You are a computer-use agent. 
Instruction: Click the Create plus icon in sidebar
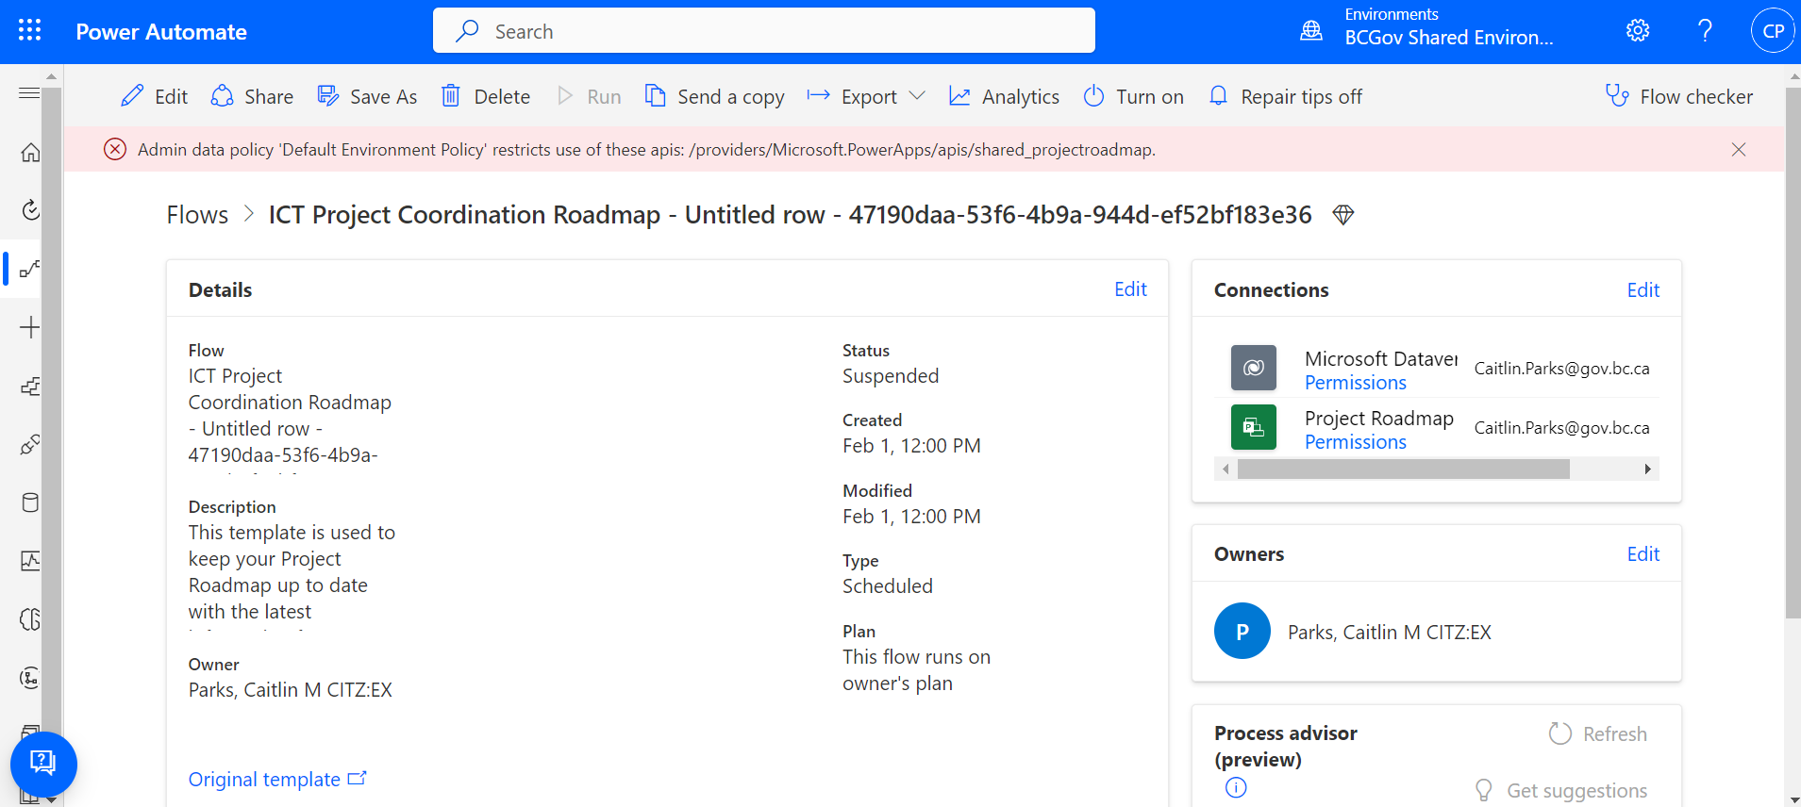pyautogui.click(x=30, y=327)
